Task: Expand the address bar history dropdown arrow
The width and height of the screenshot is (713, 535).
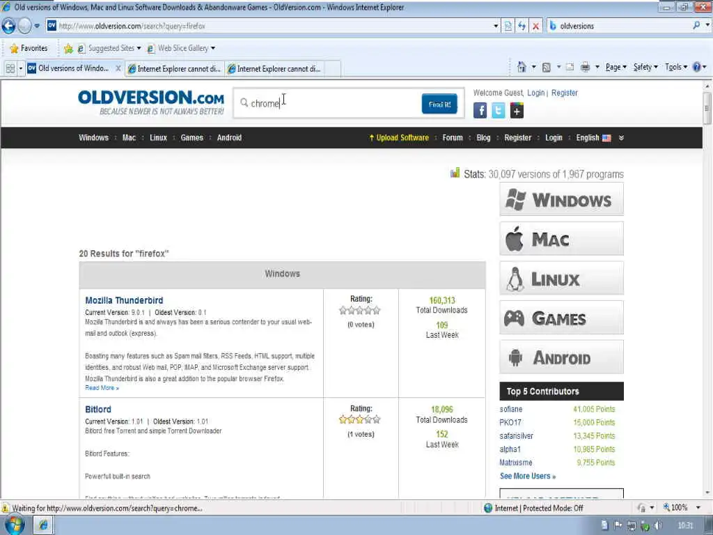Action: pos(496,26)
